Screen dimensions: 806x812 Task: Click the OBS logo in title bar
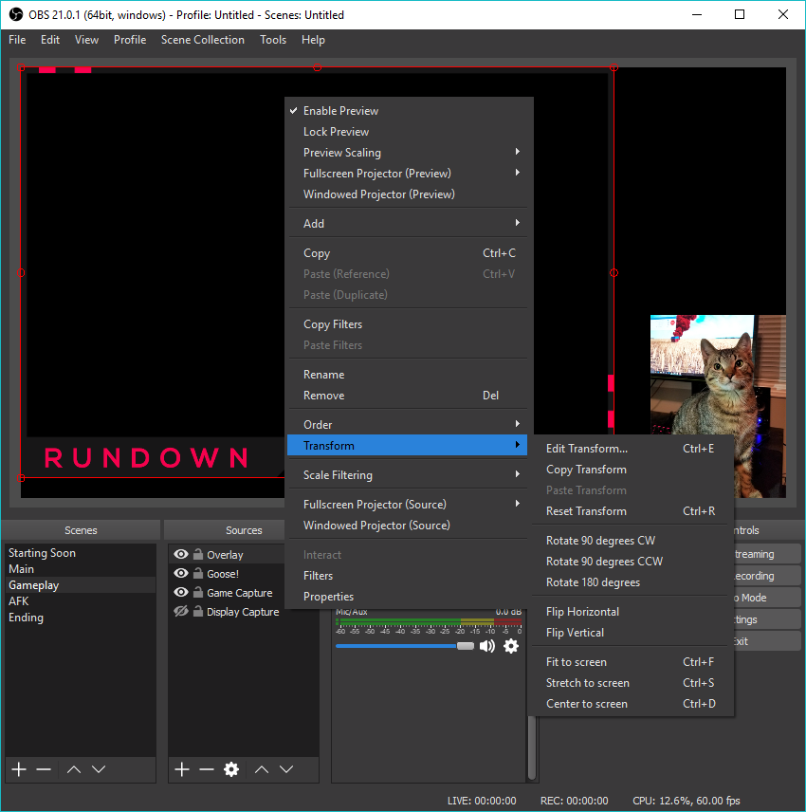(16, 14)
